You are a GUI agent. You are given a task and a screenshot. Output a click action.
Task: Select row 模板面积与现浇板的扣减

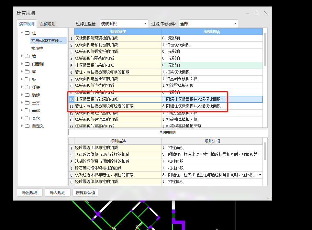click(118, 38)
